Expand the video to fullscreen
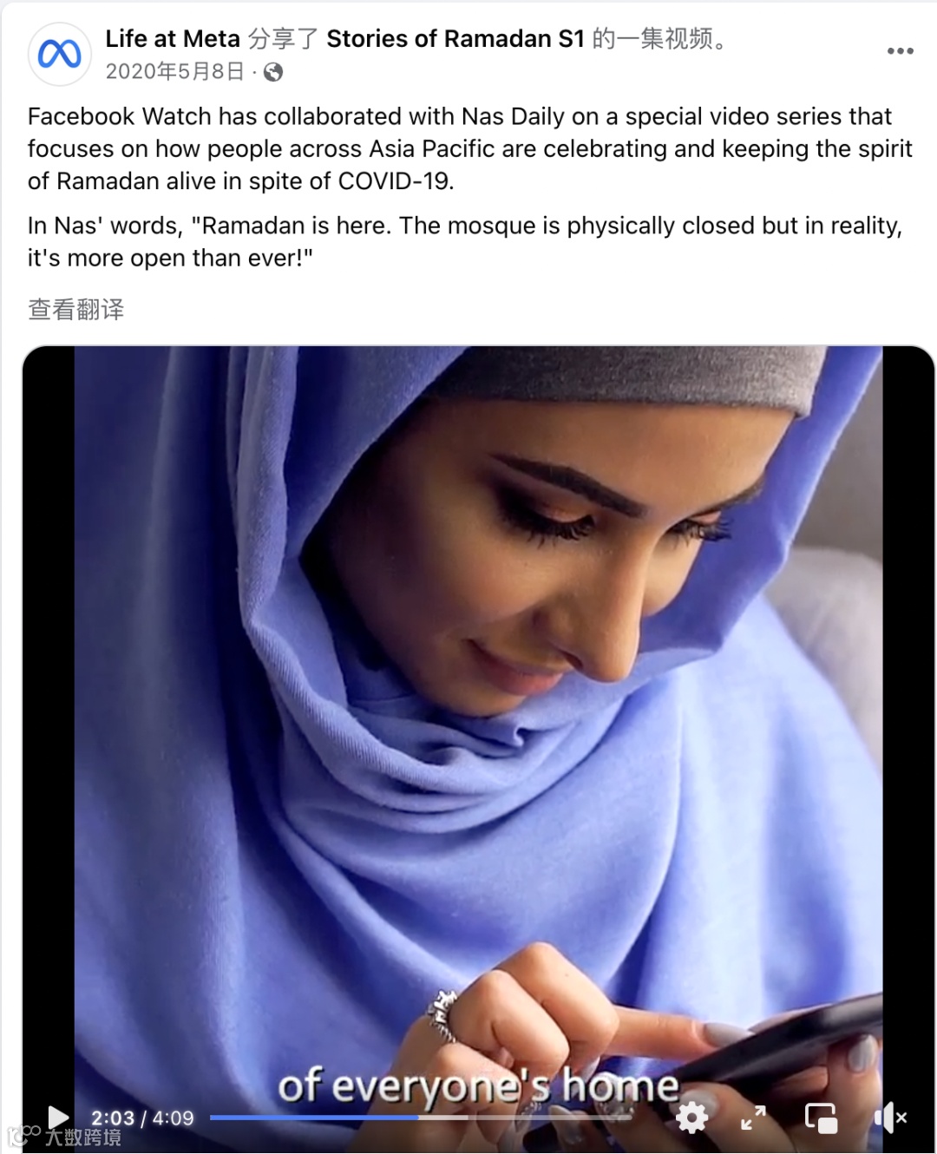 click(753, 1118)
